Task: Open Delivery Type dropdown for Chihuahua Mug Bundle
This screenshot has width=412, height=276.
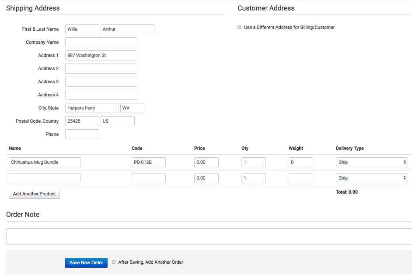Action: click(371, 163)
